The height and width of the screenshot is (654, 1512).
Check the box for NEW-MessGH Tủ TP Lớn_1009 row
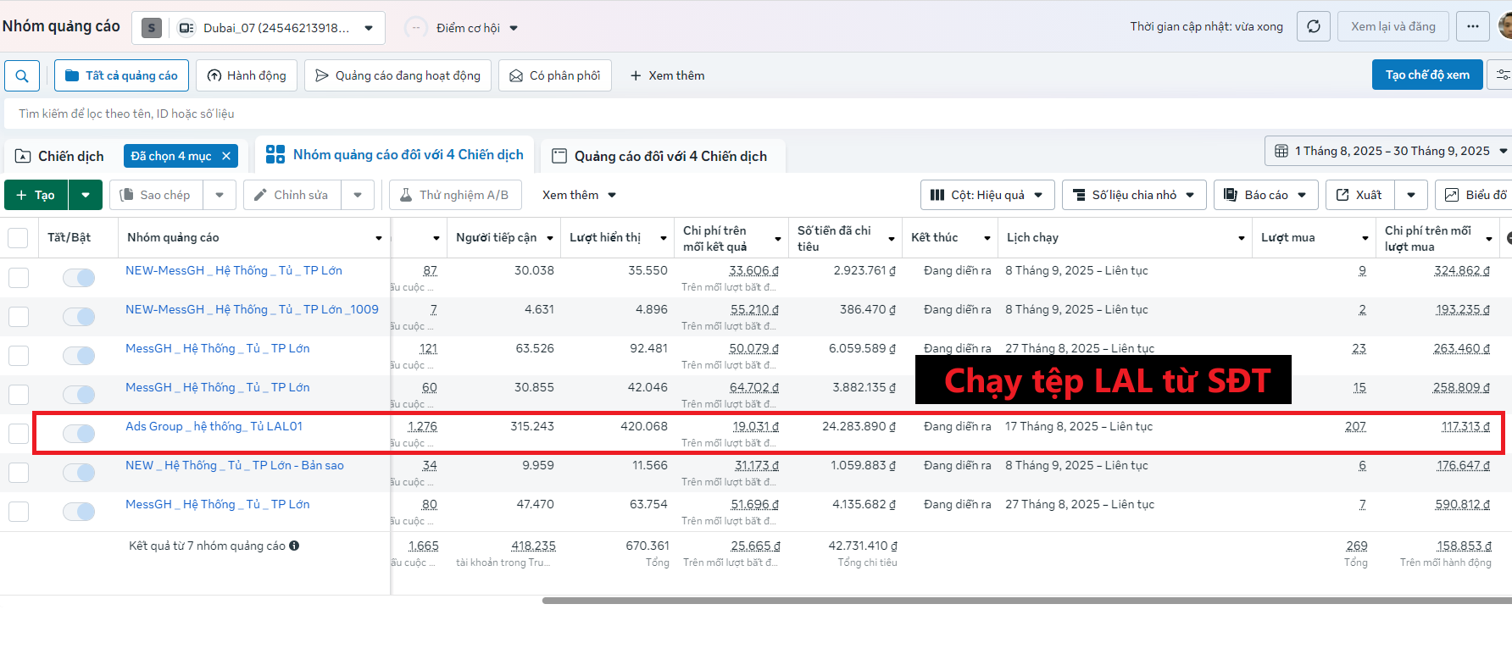pyautogui.click(x=18, y=317)
